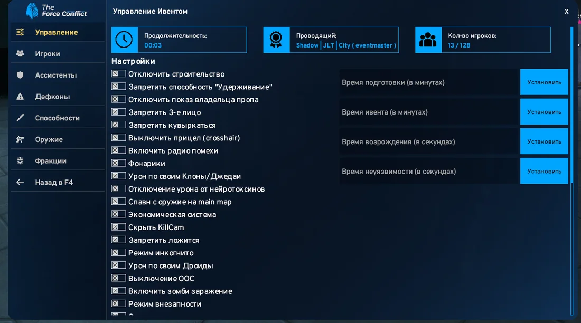
Task: Click the back arrow icon beside Назад в F4
Action: (x=20, y=182)
